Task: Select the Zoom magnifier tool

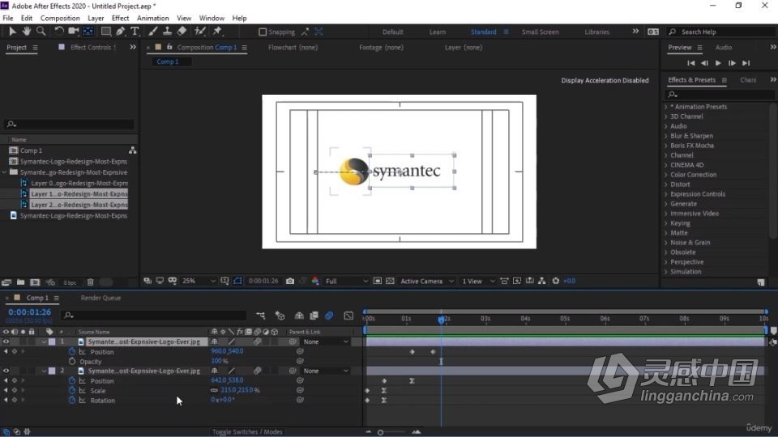Action: pyautogui.click(x=41, y=32)
